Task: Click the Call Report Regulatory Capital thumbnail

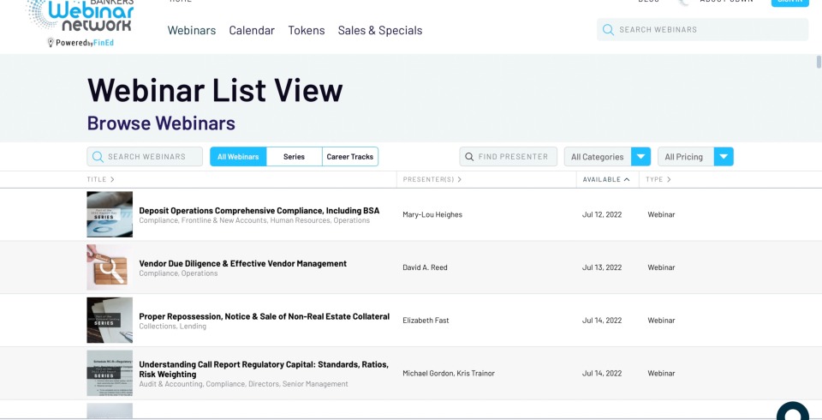Action: click(110, 373)
